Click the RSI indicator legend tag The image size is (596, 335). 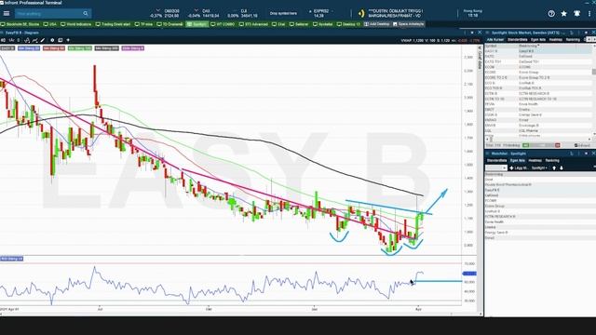(12, 259)
